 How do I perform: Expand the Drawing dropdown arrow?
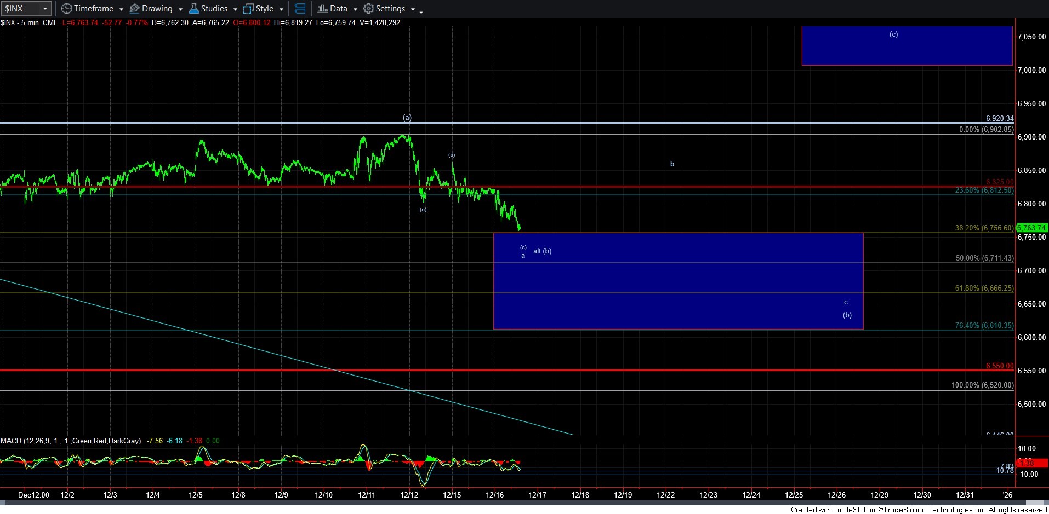tap(180, 9)
